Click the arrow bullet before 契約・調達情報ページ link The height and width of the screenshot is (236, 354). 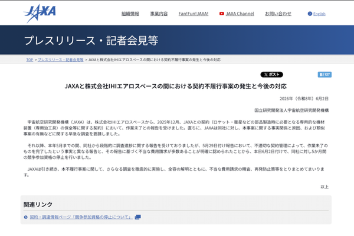pos(25,217)
